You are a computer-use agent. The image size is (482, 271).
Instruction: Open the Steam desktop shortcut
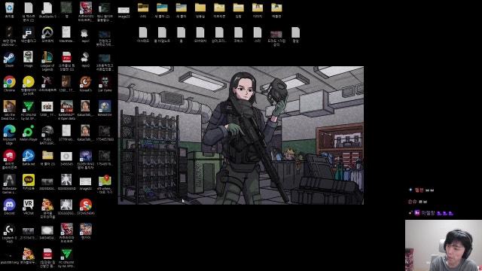[9, 59]
